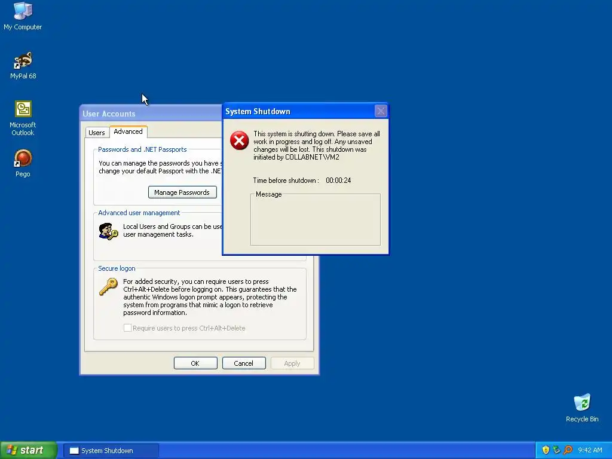The image size is (612, 459).
Task: Click the golden key Secure logon icon
Action: coord(108,287)
